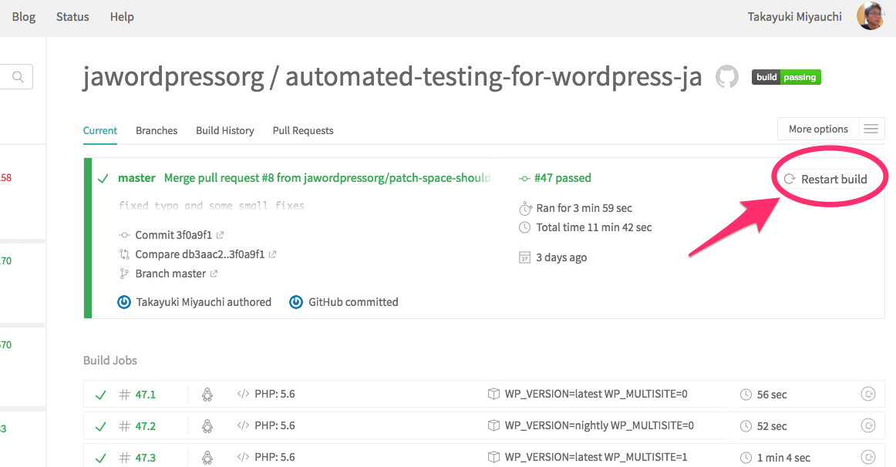Viewport: 896px width, 467px height.
Task: Open job #47.1
Action: coord(145,395)
